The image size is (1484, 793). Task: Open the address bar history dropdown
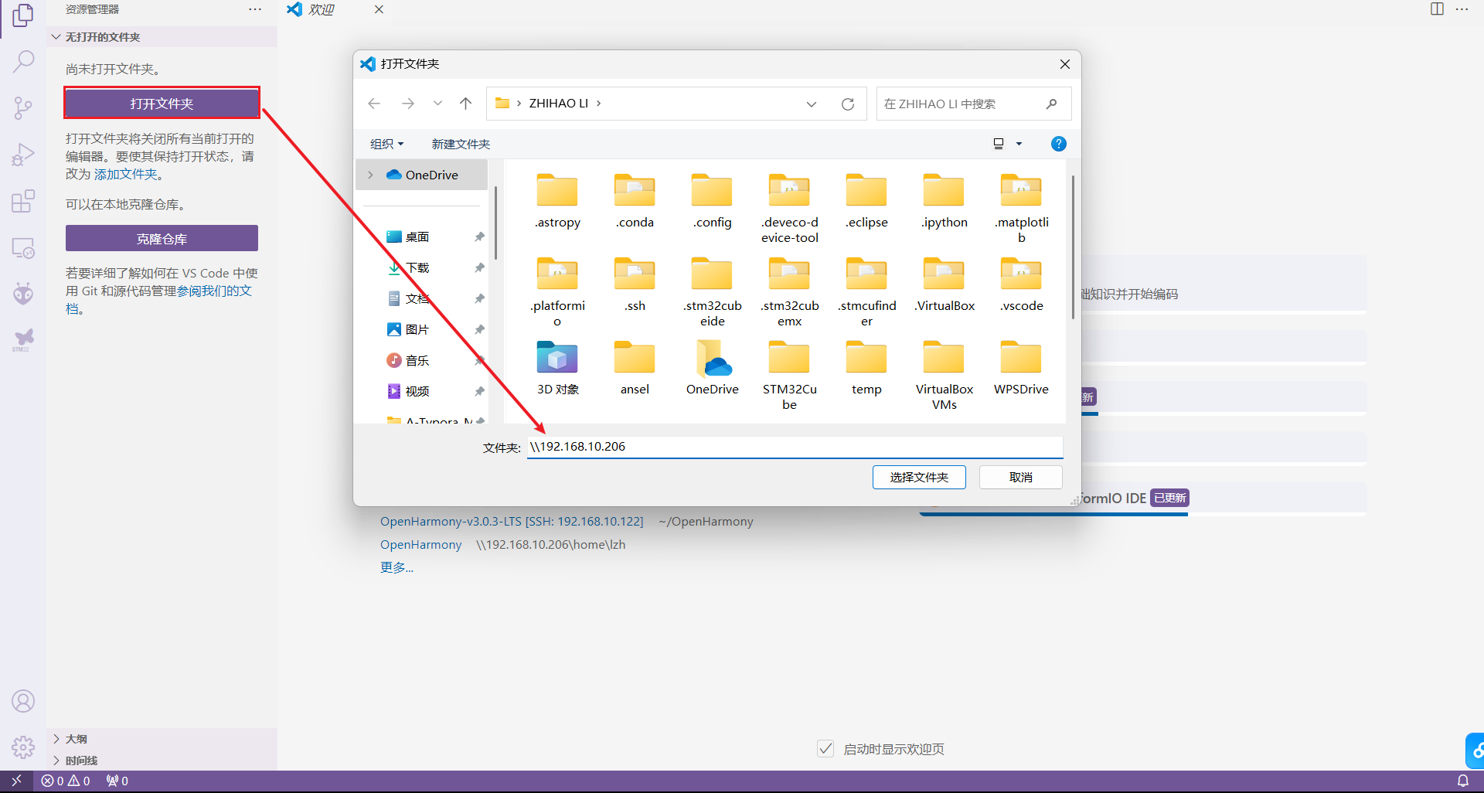coord(812,104)
